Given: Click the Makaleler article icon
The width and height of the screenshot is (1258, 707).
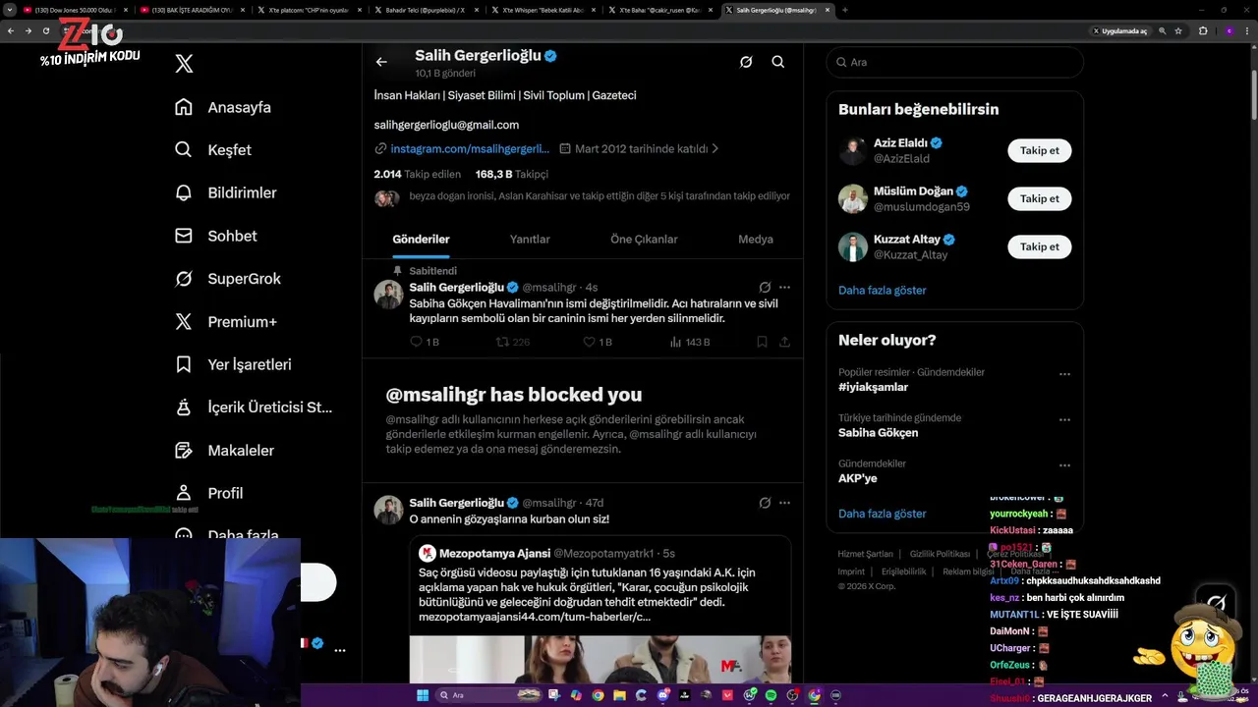Looking at the screenshot, I should coord(184,450).
